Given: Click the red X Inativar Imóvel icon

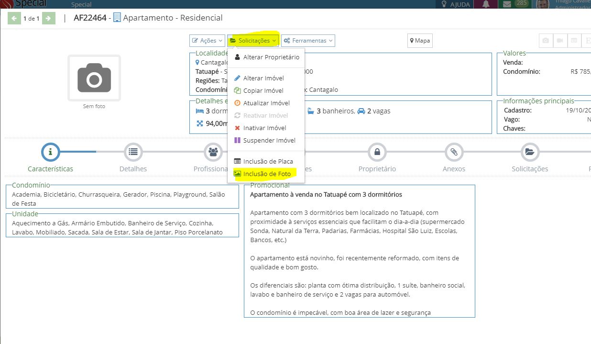Looking at the screenshot, I should pyautogui.click(x=238, y=128).
